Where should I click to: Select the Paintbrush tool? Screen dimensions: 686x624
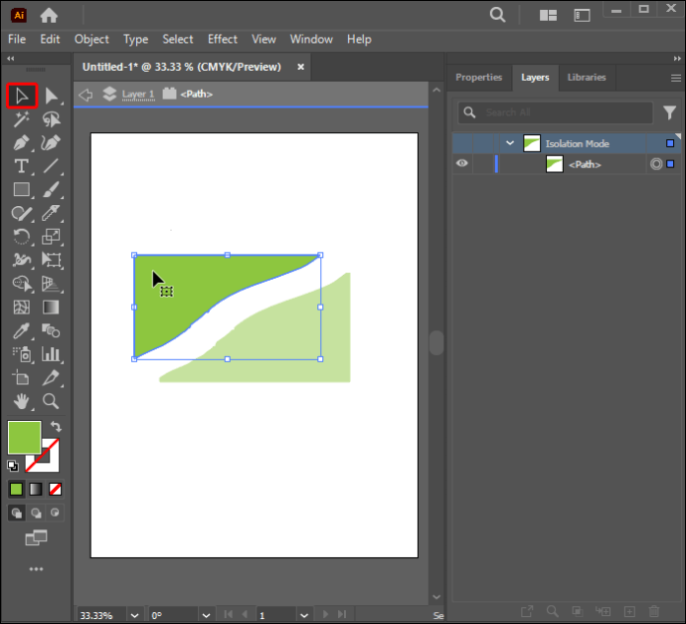tap(52, 190)
